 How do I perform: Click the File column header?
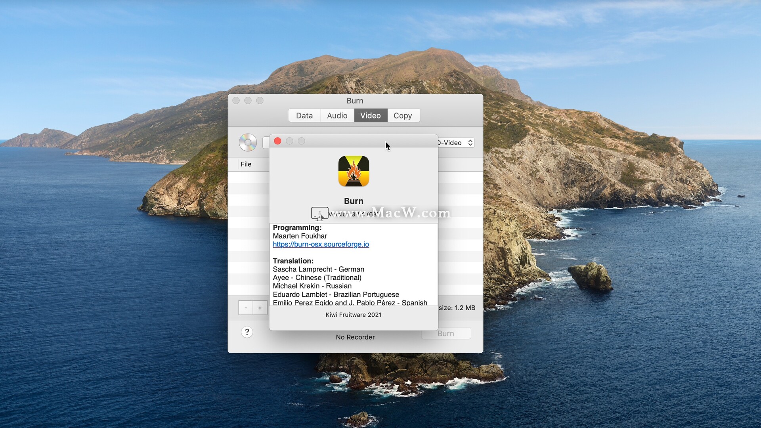[254, 164]
